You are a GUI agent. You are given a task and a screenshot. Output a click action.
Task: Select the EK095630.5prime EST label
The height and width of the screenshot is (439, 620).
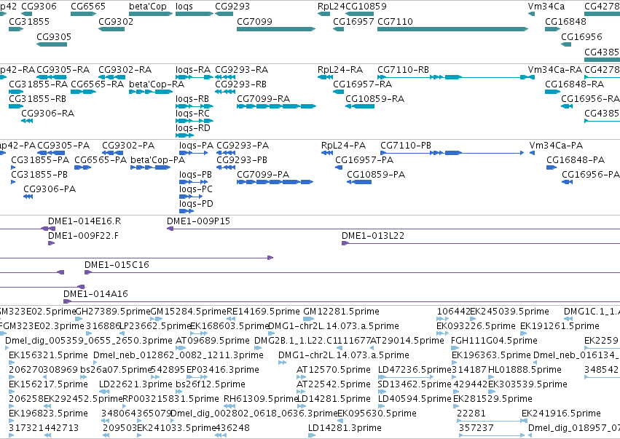click(x=377, y=414)
